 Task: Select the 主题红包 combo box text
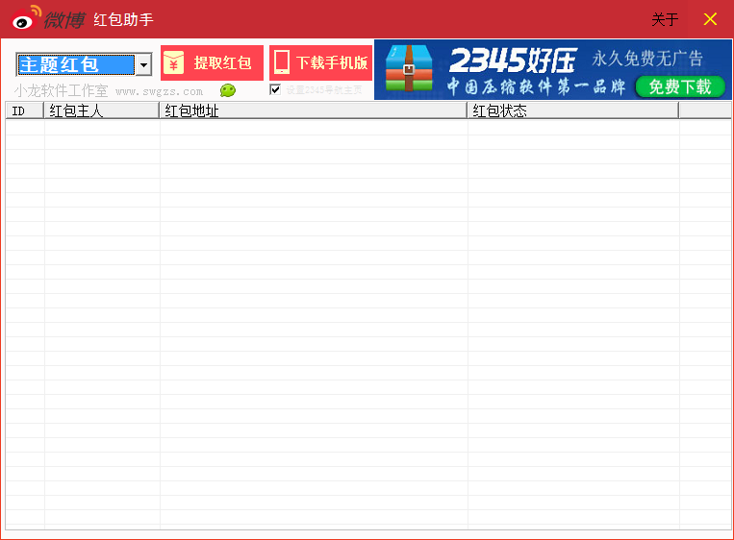pos(75,65)
